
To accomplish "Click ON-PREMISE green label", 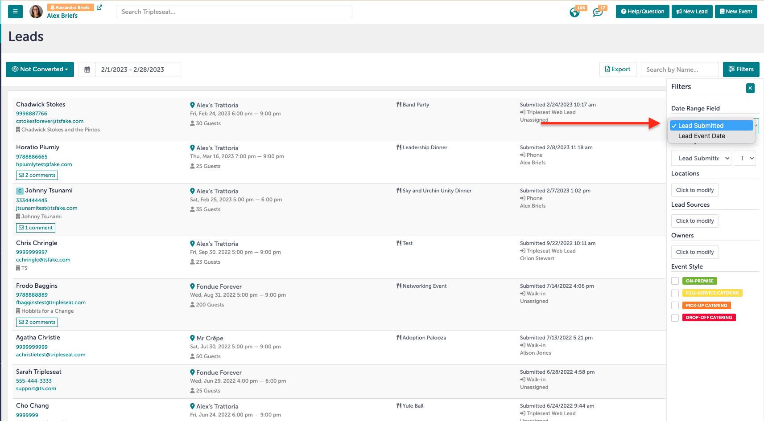I will click(699, 281).
